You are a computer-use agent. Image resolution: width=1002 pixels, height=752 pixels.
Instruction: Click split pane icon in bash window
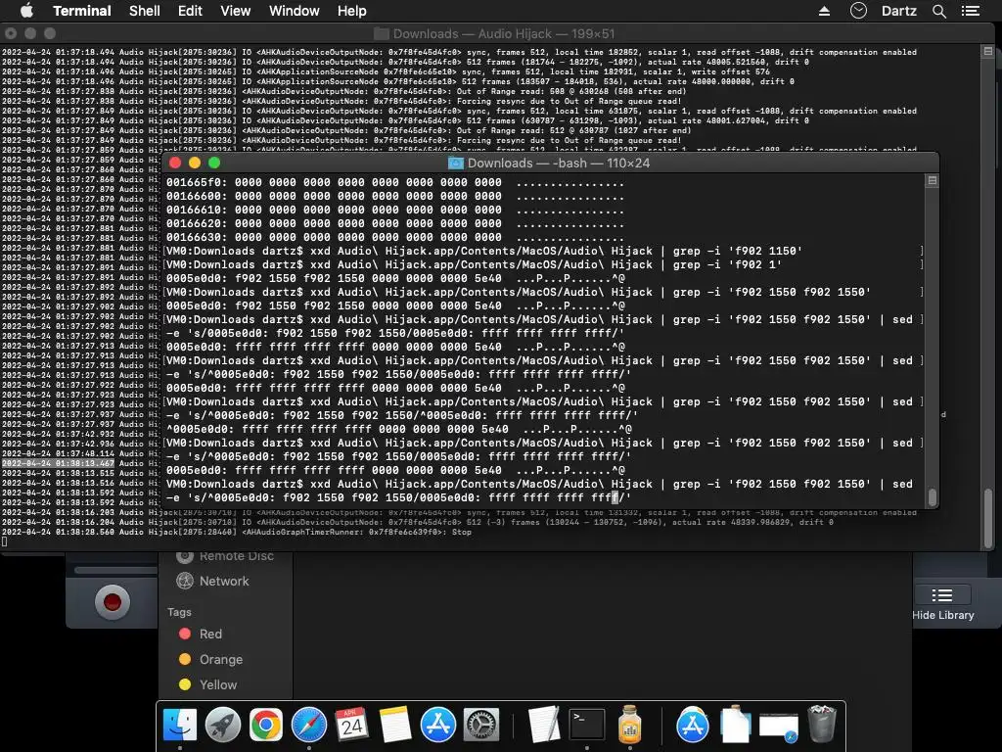point(933,181)
